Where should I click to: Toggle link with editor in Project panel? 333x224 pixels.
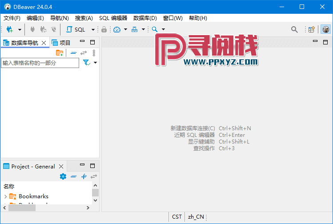point(94,176)
